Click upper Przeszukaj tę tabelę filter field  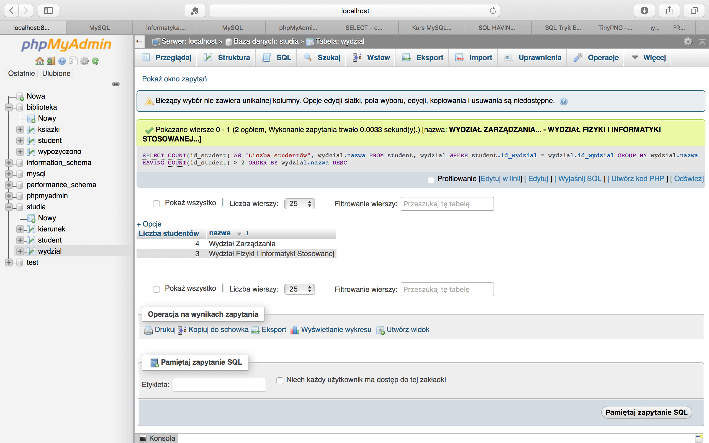pyautogui.click(x=447, y=204)
